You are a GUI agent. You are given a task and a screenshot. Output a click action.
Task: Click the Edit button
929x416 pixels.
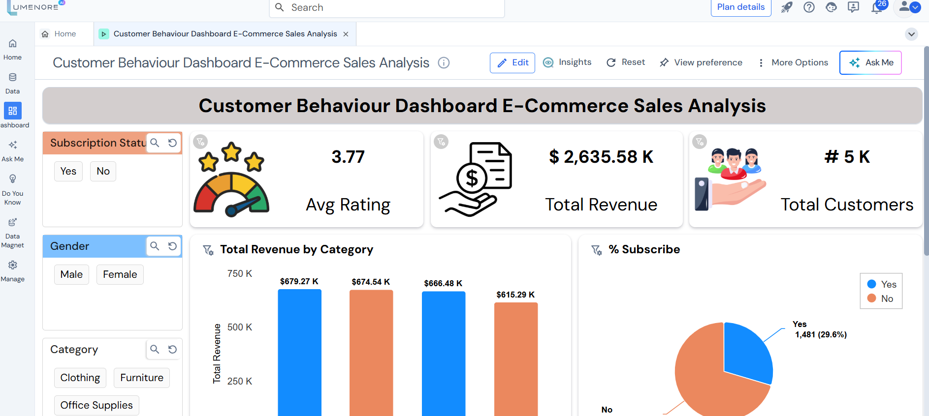[513, 62]
